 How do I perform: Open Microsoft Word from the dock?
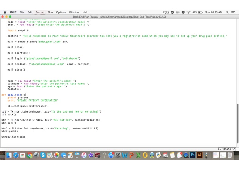(125, 155)
